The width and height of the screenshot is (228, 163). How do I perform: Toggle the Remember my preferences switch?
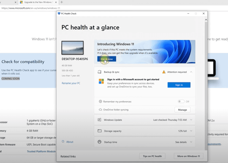pos(181,102)
